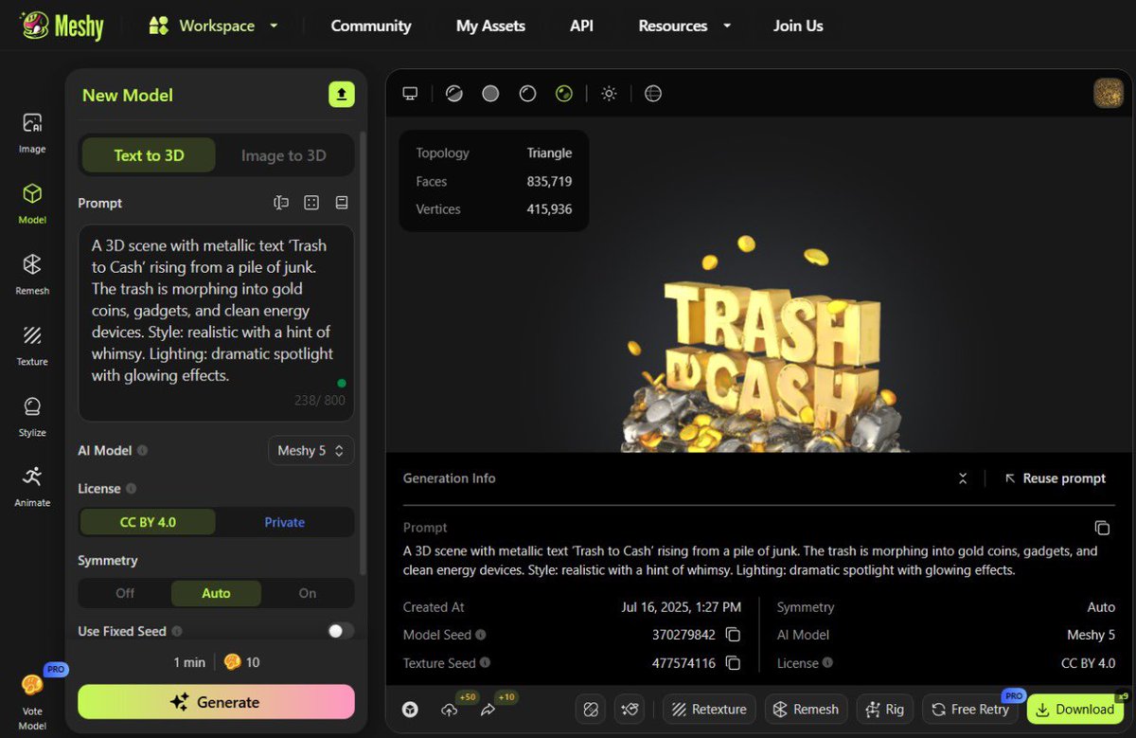Click the Free Retry button
The height and width of the screenshot is (738, 1136).
pyautogui.click(x=970, y=709)
